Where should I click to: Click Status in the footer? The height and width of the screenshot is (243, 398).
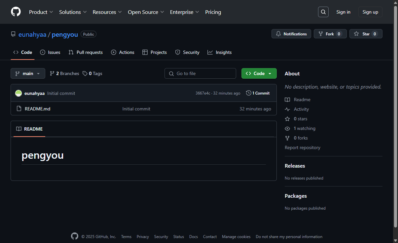click(178, 237)
